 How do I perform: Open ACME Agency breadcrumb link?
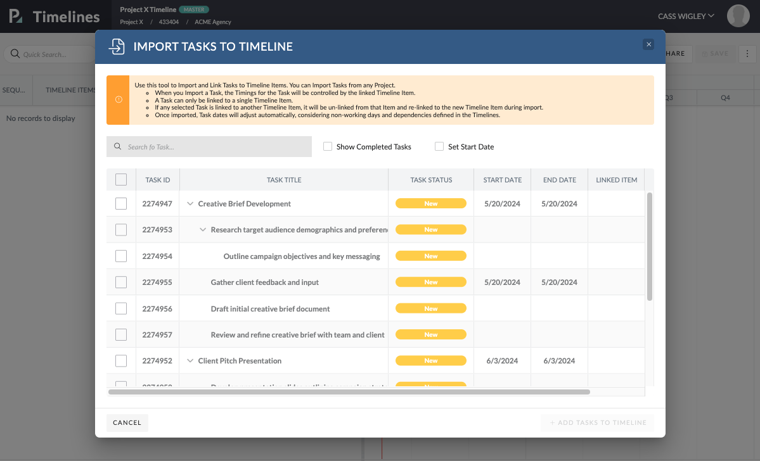(x=213, y=22)
